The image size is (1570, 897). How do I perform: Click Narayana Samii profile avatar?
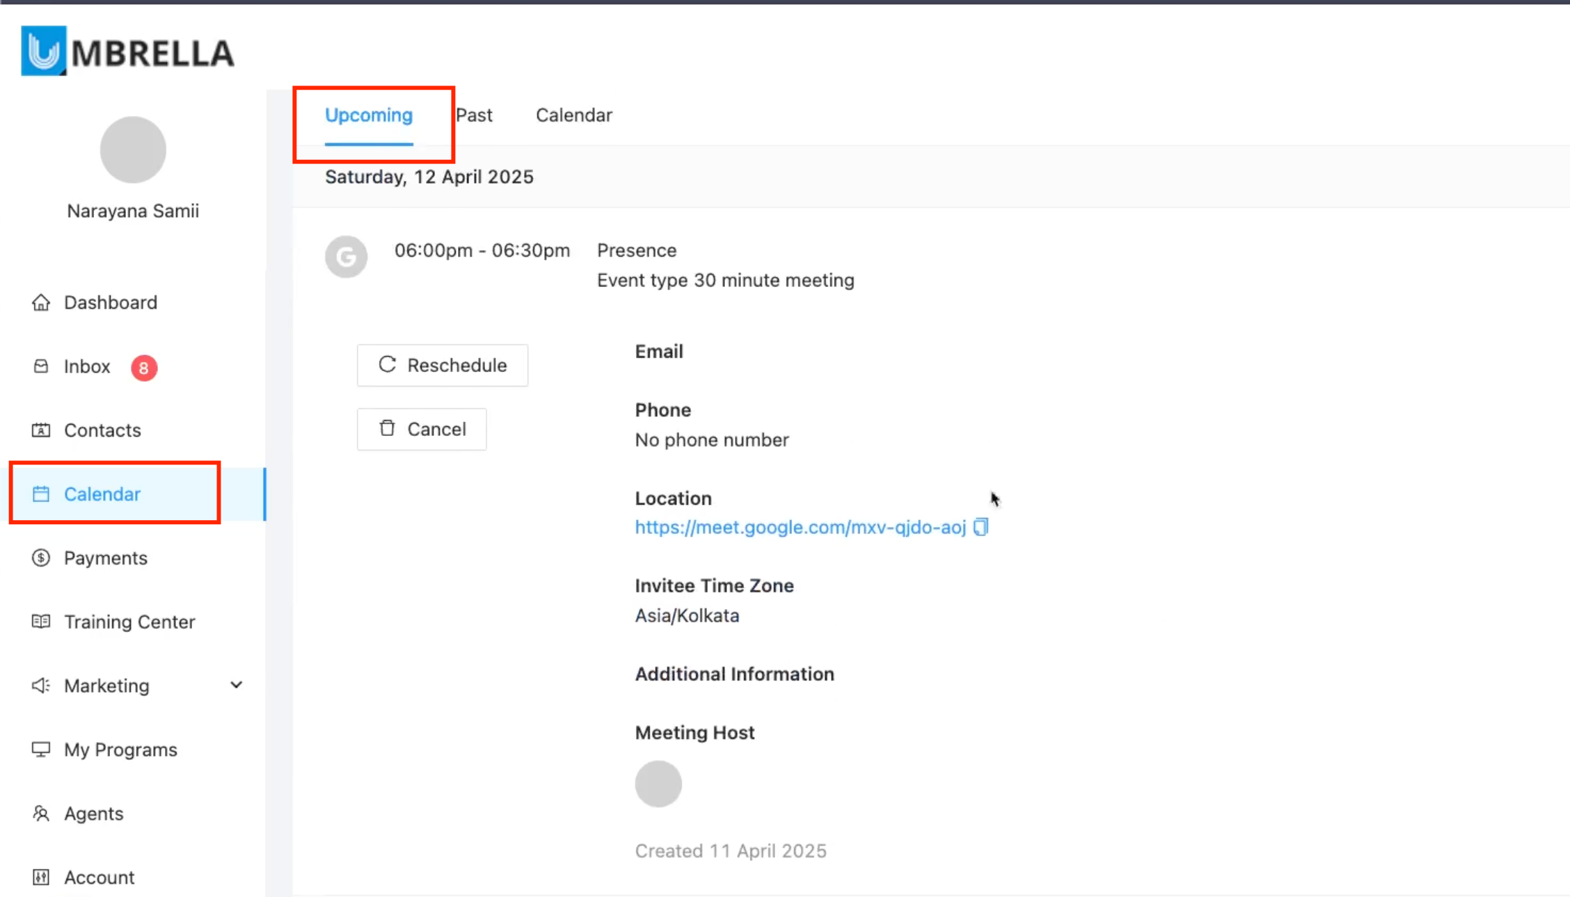point(133,150)
